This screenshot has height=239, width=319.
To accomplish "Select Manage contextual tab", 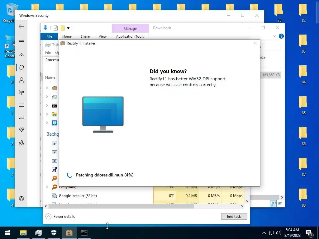I will [130, 28].
